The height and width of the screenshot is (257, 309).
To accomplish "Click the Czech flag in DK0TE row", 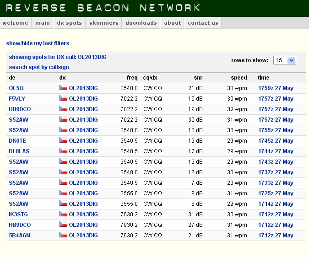I will click(x=63, y=140).
